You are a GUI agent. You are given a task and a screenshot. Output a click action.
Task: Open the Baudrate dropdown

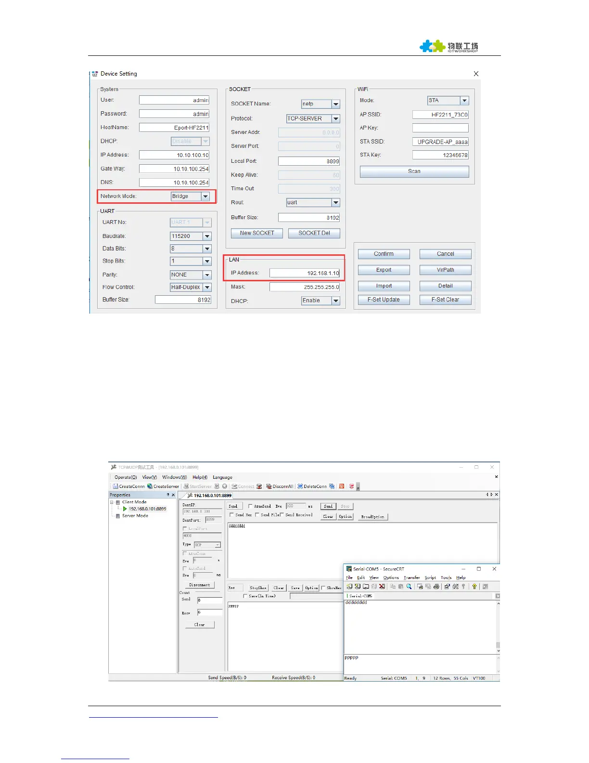[x=207, y=237]
